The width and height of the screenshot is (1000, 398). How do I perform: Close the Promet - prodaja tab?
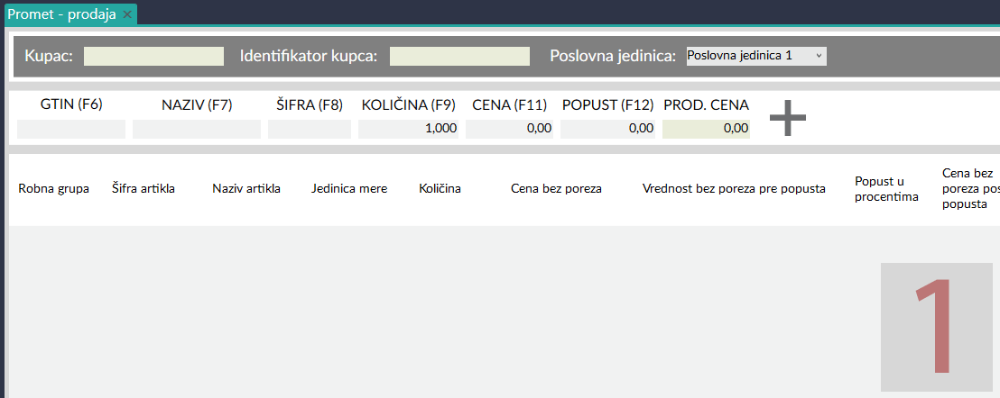[127, 14]
